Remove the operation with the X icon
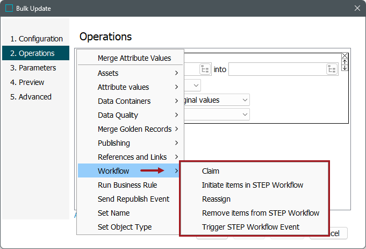 [345, 56]
